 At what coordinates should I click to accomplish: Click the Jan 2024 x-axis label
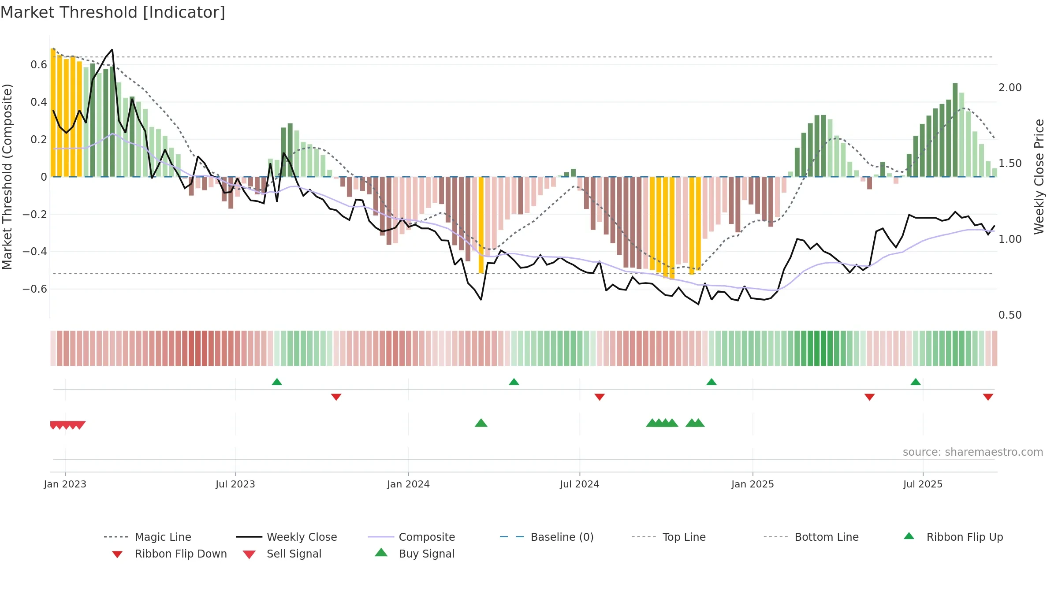coord(409,484)
